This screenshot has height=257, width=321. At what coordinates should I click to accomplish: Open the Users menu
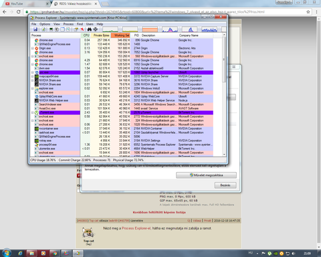[90, 24]
